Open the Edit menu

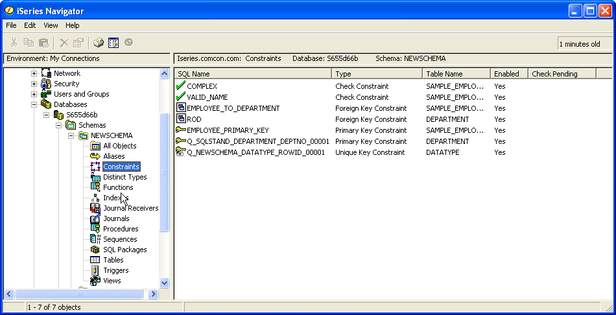pyautogui.click(x=30, y=25)
